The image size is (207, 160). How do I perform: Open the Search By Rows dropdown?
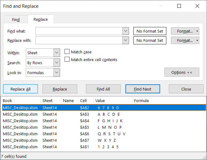click(x=56, y=63)
